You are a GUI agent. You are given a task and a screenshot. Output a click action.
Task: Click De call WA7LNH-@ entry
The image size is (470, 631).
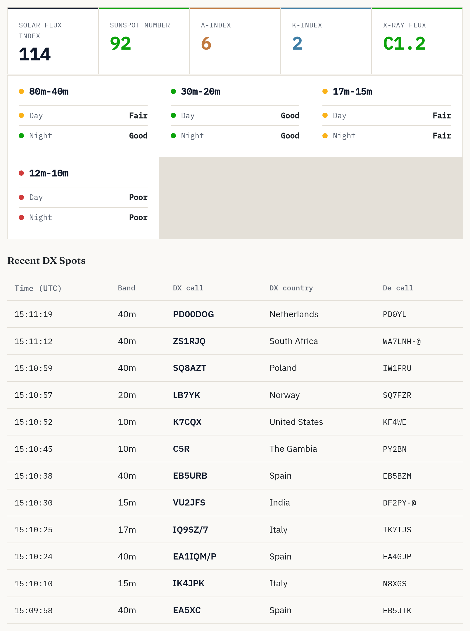pos(402,341)
